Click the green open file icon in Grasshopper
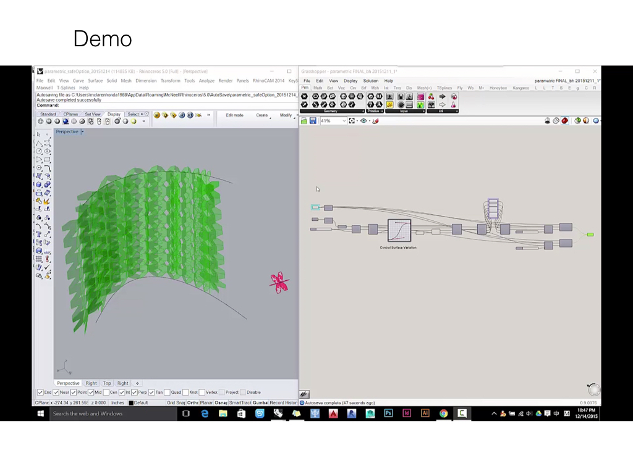The image size is (633, 474). [x=304, y=121]
